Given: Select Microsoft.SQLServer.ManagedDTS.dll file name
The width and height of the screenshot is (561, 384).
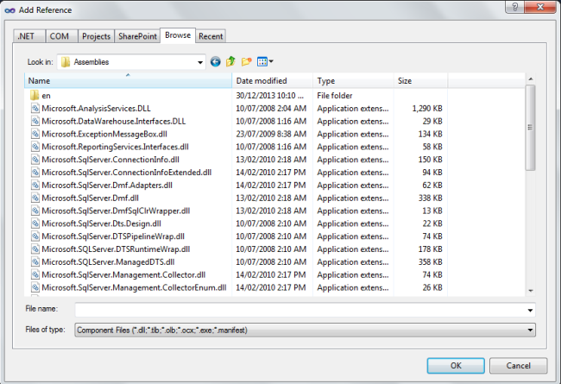Looking at the screenshot, I should (108, 262).
